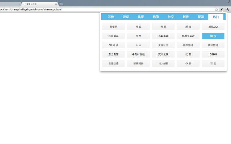Choose the 163邮箱 mail button
Viewport: 231px width, 144px height.
[x=163, y=63]
